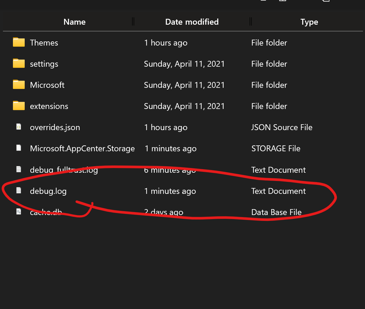Click the extensions row's Sunday, April 11 date

tap(184, 106)
